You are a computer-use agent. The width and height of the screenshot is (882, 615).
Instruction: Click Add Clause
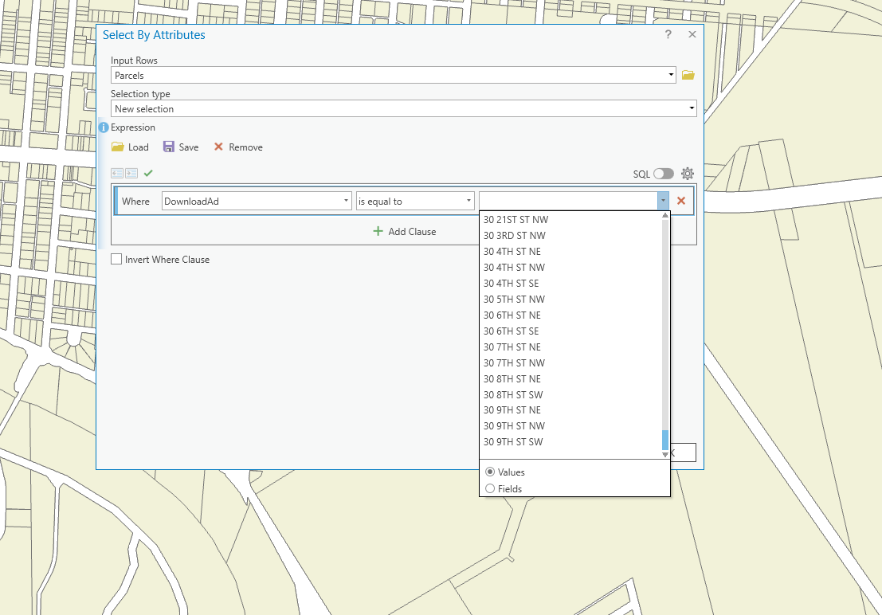point(405,231)
